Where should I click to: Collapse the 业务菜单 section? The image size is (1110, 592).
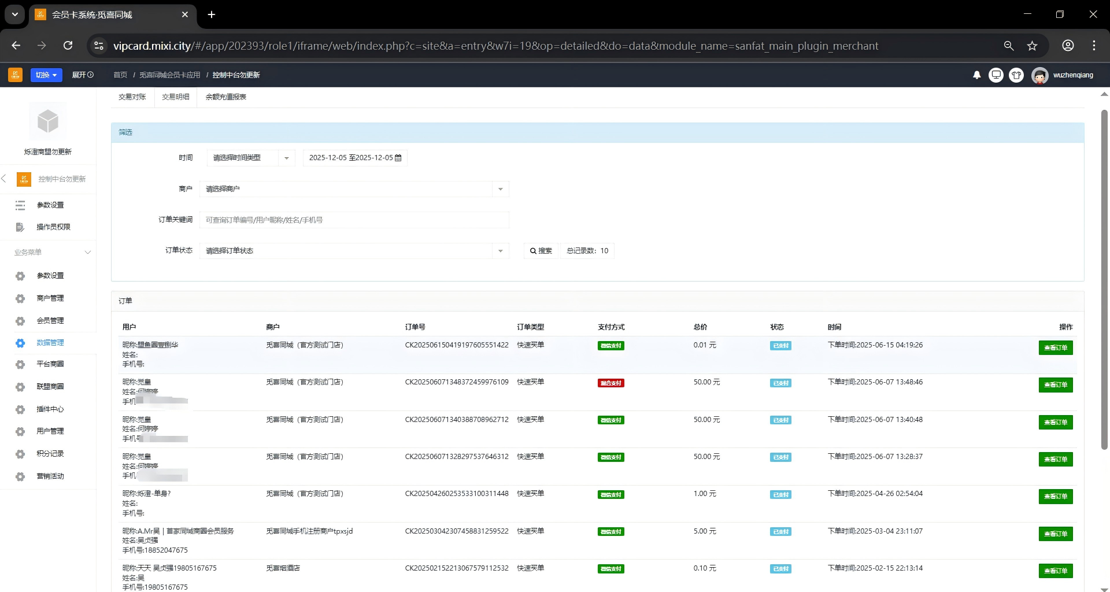point(87,252)
